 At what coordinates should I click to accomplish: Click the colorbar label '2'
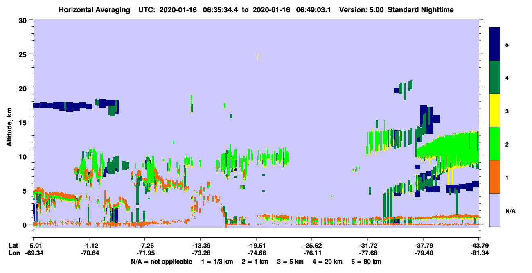pyautogui.click(x=507, y=144)
